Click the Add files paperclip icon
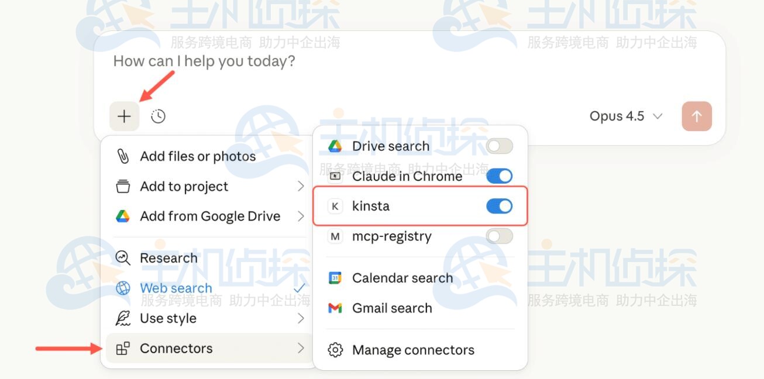 pyautogui.click(x=123, y=156)
